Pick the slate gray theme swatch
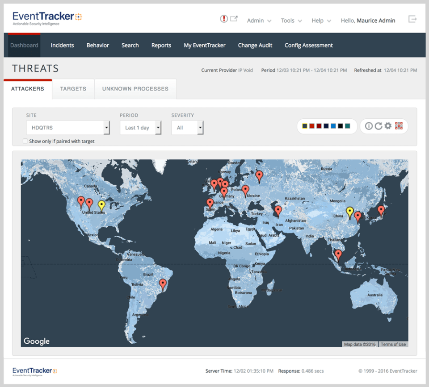Image resolution: width=429 pixels, height=387 pixels. pyautogui.click(x=304, y=126)
